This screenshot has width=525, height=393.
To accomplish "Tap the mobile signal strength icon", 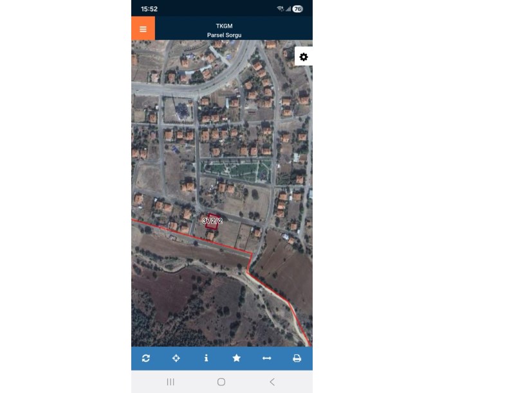I will coord(288,9).
